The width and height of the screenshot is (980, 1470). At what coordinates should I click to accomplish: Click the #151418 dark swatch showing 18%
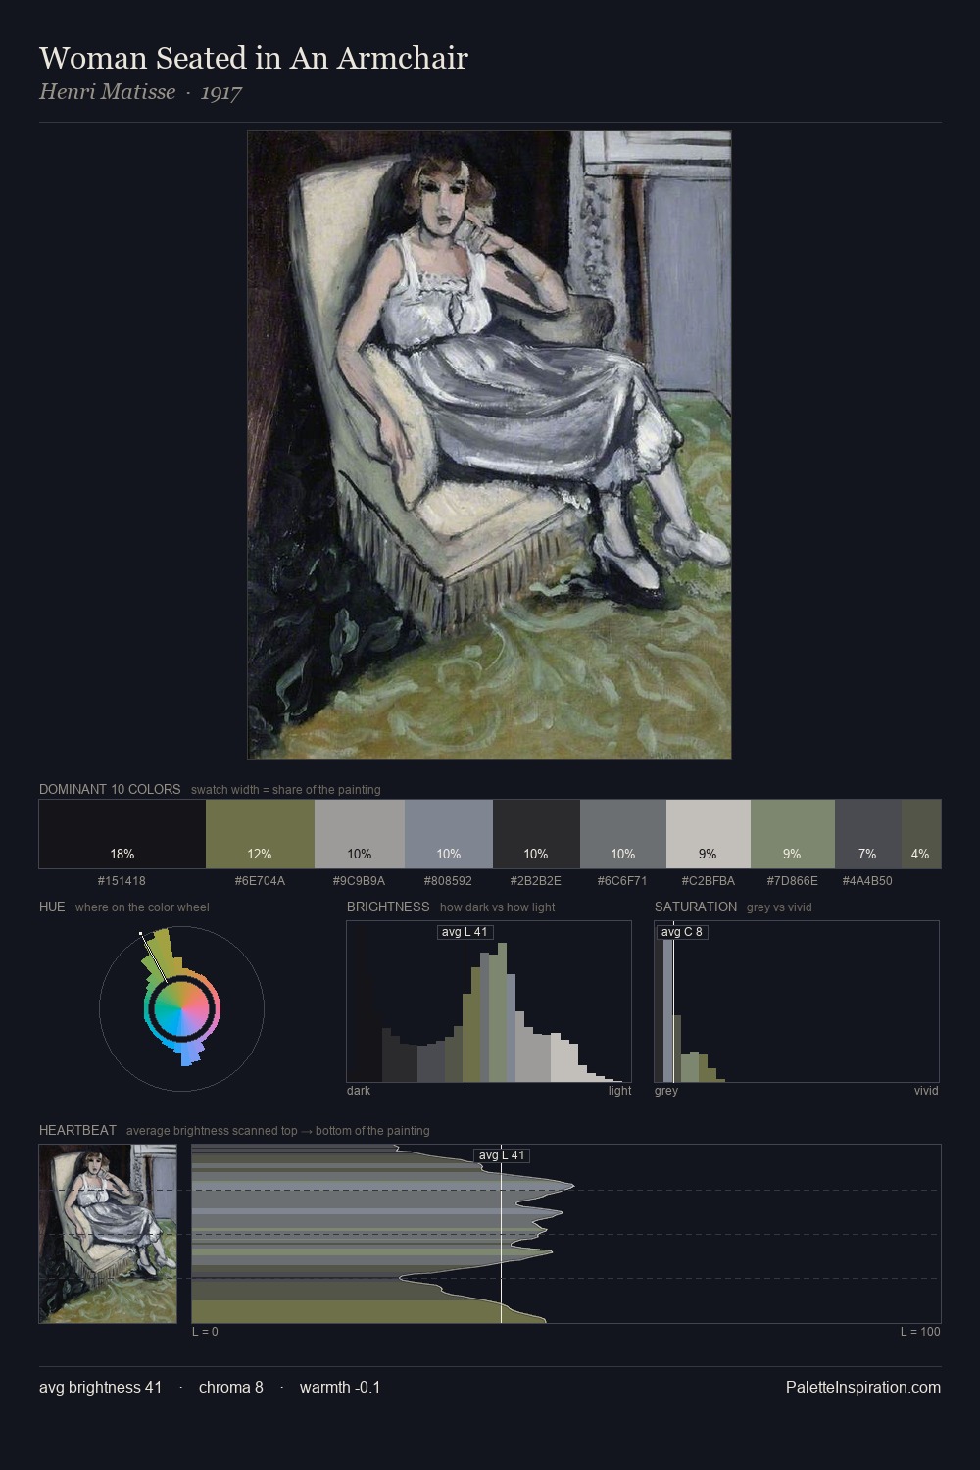point(122,834)
